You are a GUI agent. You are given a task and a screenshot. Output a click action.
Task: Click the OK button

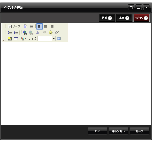click(98, 131)
